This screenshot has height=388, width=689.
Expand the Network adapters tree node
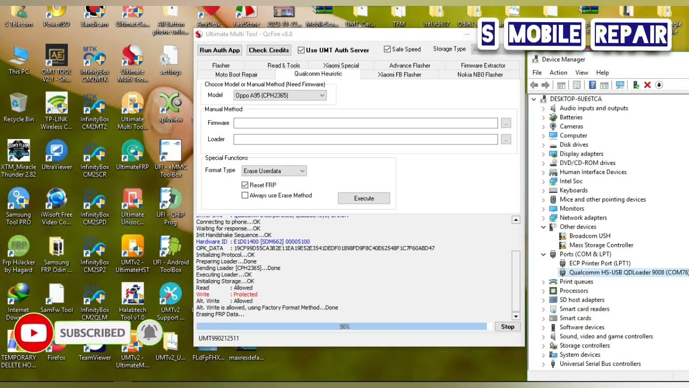543,218
